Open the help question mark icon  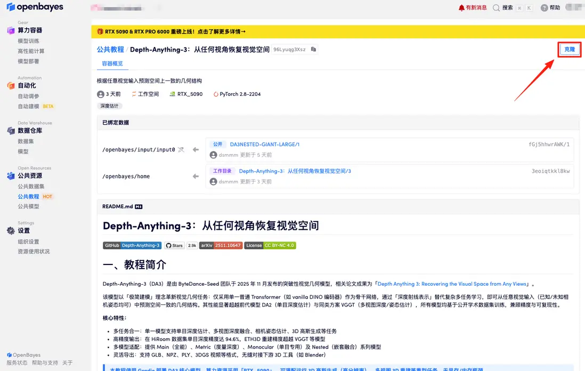tap(545, 8)
